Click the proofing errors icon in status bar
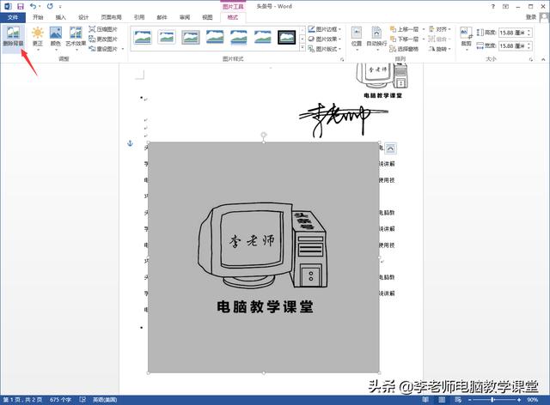The width and height of the screenshot is (550, 405). coord(82,400)
